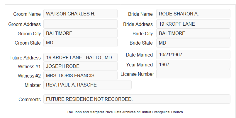The image size is (236, 118).
Task: Select the Witness #1 field JOSEPH RODE
Action: coord(80,66)
